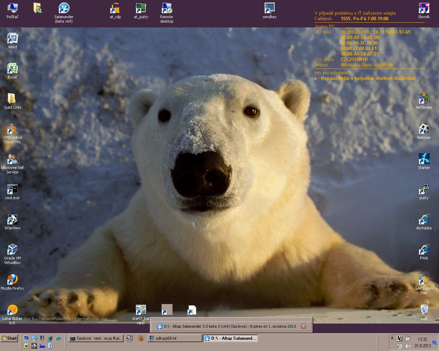The image size is (439, 351).
Task: Click the taskbar clock showing 13:32
Action: (423, 339)
